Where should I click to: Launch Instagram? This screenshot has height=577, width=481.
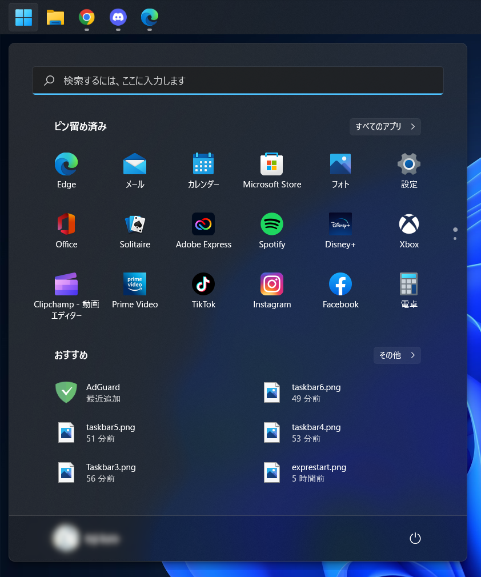tap(272, 291)
